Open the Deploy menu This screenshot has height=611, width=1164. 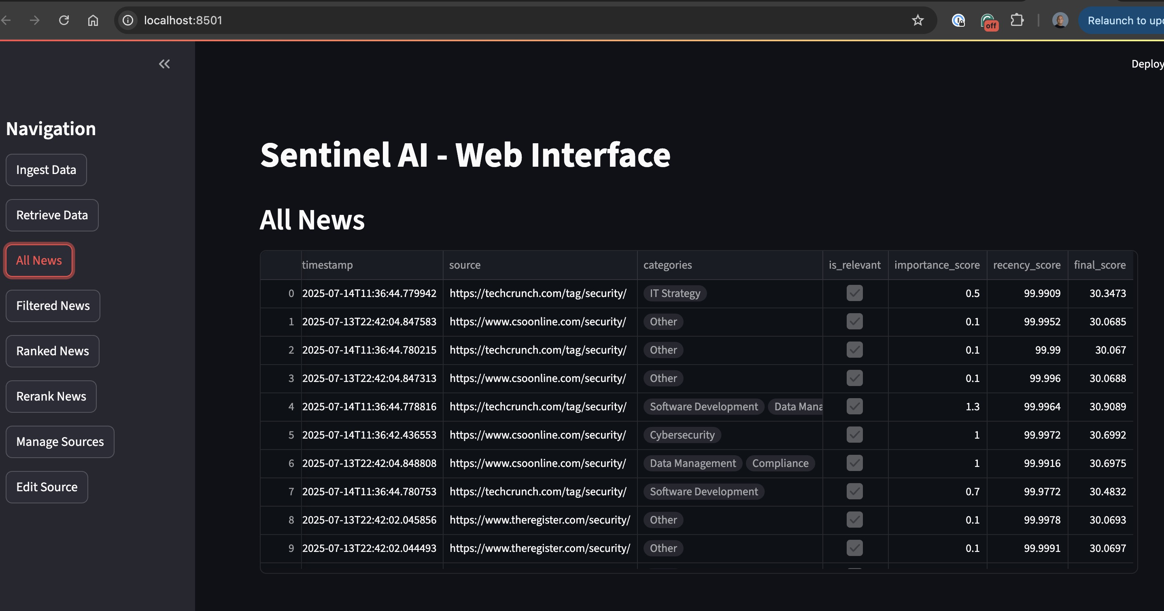pos(1147,64)
